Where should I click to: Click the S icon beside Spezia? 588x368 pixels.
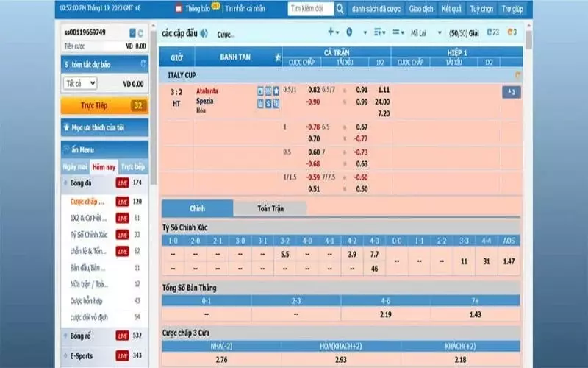[268, 104]
